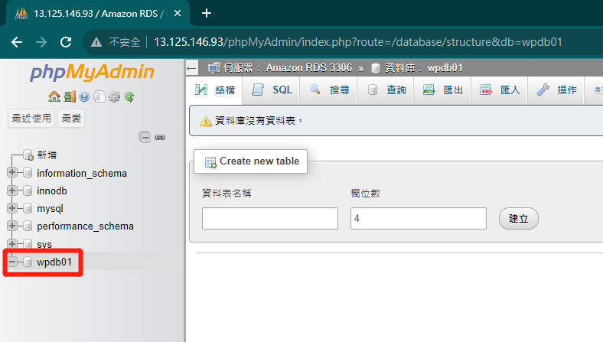This screenshot has width=603, height=342.
Task: Click 欄位數 column count field
Action: (419, 219)
